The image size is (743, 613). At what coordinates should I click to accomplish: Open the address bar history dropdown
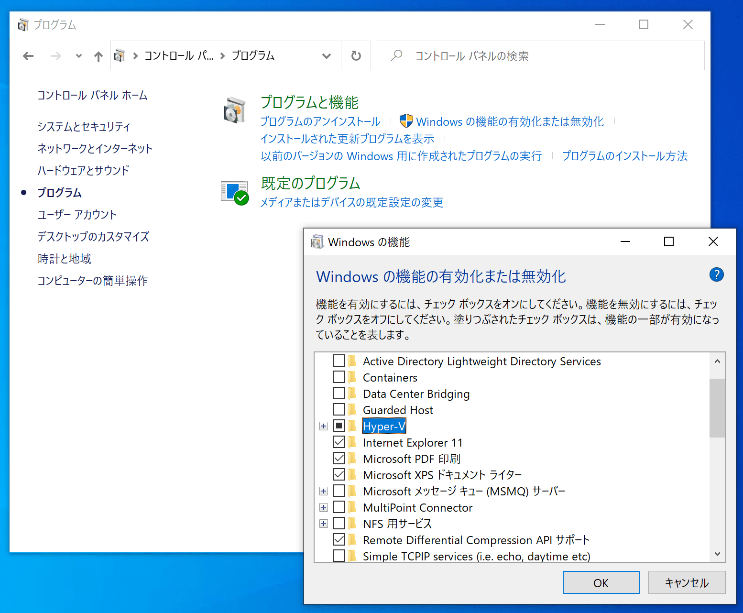coord(327,56)
